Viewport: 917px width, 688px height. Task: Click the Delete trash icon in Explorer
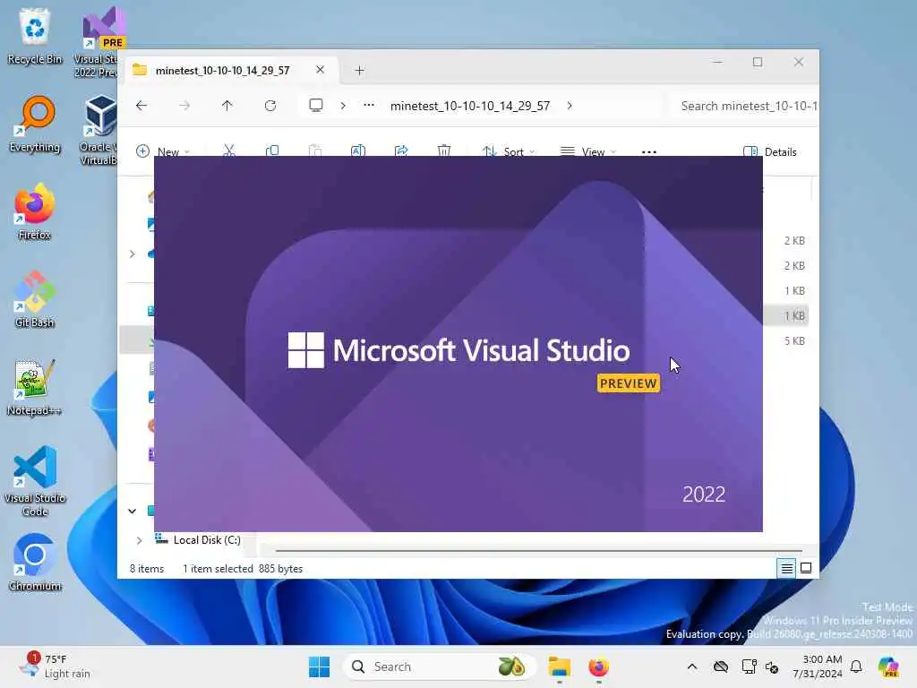[444, 150]
